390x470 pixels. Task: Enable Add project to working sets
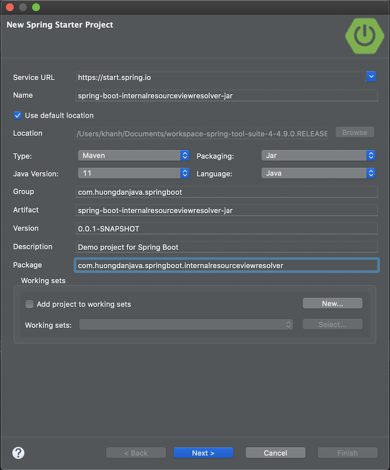[x=30, y=304]
